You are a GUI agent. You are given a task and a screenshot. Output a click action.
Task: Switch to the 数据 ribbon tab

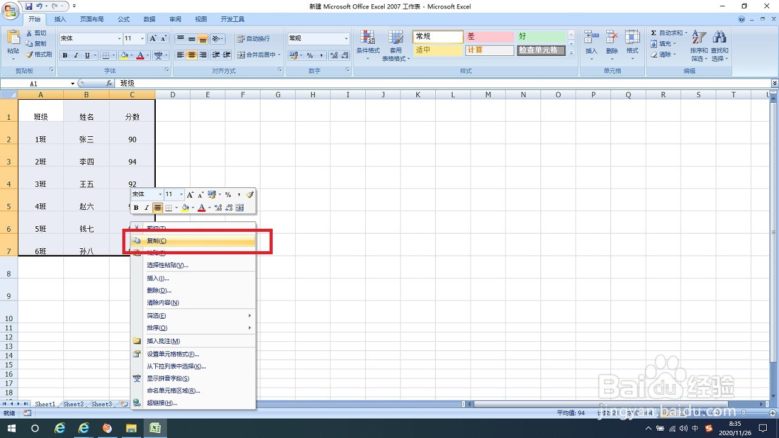pyautogui.click(x=149, y=19)
